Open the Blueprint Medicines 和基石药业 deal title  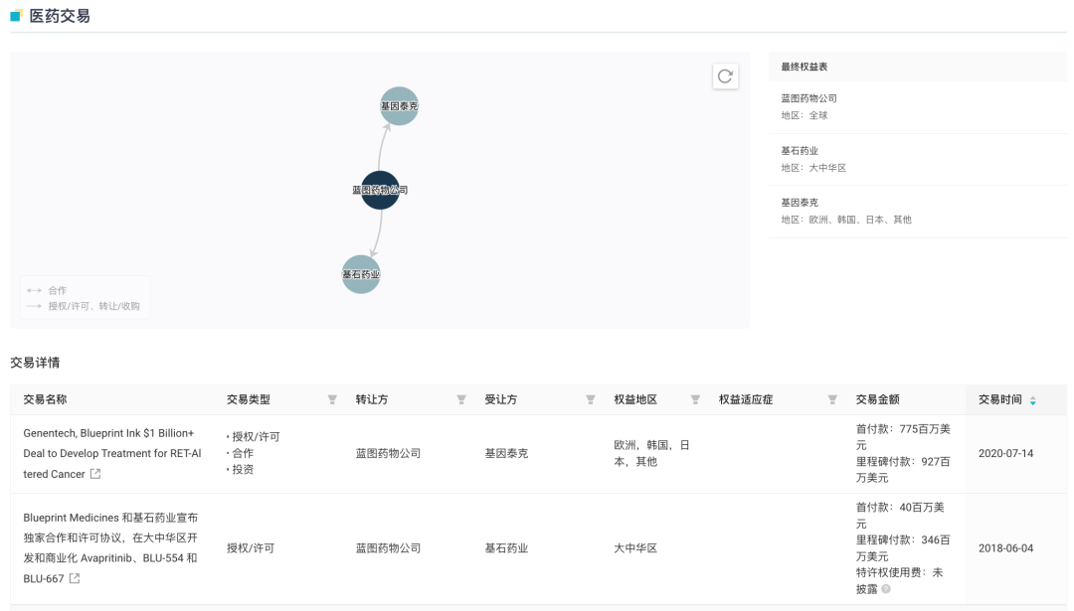point(110,548)
